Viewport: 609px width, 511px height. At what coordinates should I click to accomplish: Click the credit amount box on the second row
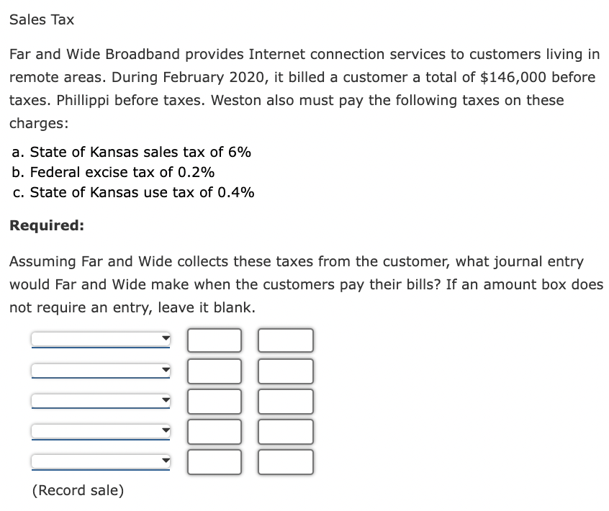(x=285, y=370)
